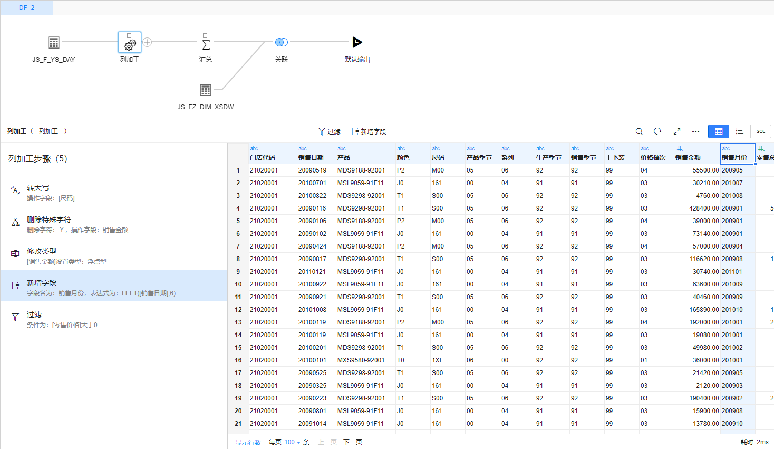774x449 pixels.
Task: Select the 列加工 gear node icon
Action: coord(129,42)
